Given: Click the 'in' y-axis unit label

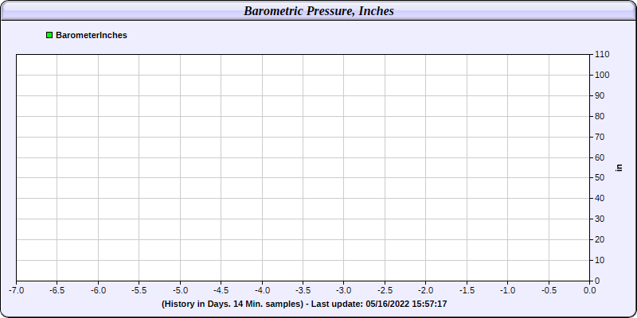Looking at the screenshot, I should [x=619, y=168].
